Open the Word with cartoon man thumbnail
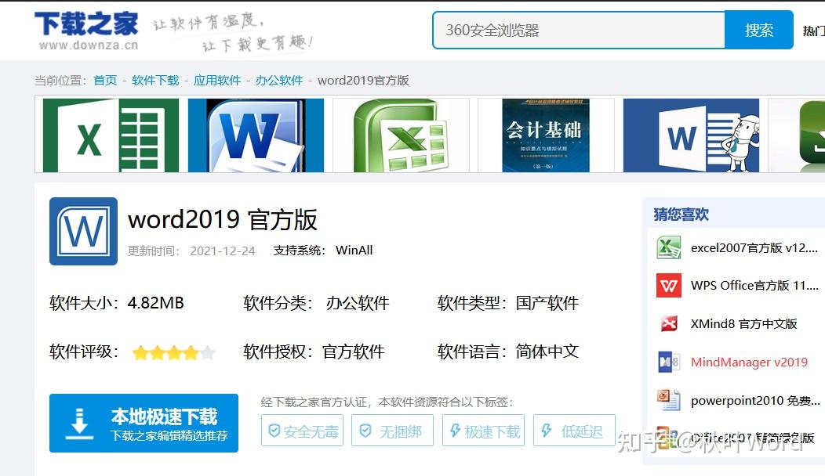Viewport: 825px width, 476px height. tap(691, 135)
